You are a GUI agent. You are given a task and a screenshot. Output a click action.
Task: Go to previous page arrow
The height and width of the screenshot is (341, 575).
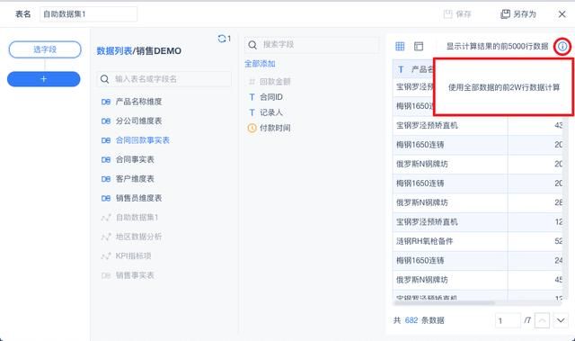point(542,320)
